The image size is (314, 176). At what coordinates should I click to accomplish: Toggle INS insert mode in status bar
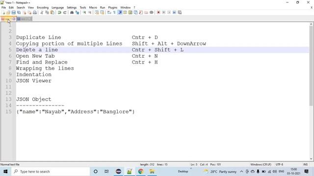(x=305, y=164)
